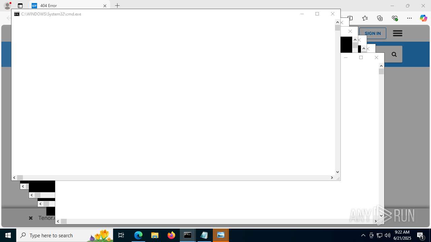The image size is (431, 242).
Task: Open File Explorer from the taskbar
Action: point(155,235)
